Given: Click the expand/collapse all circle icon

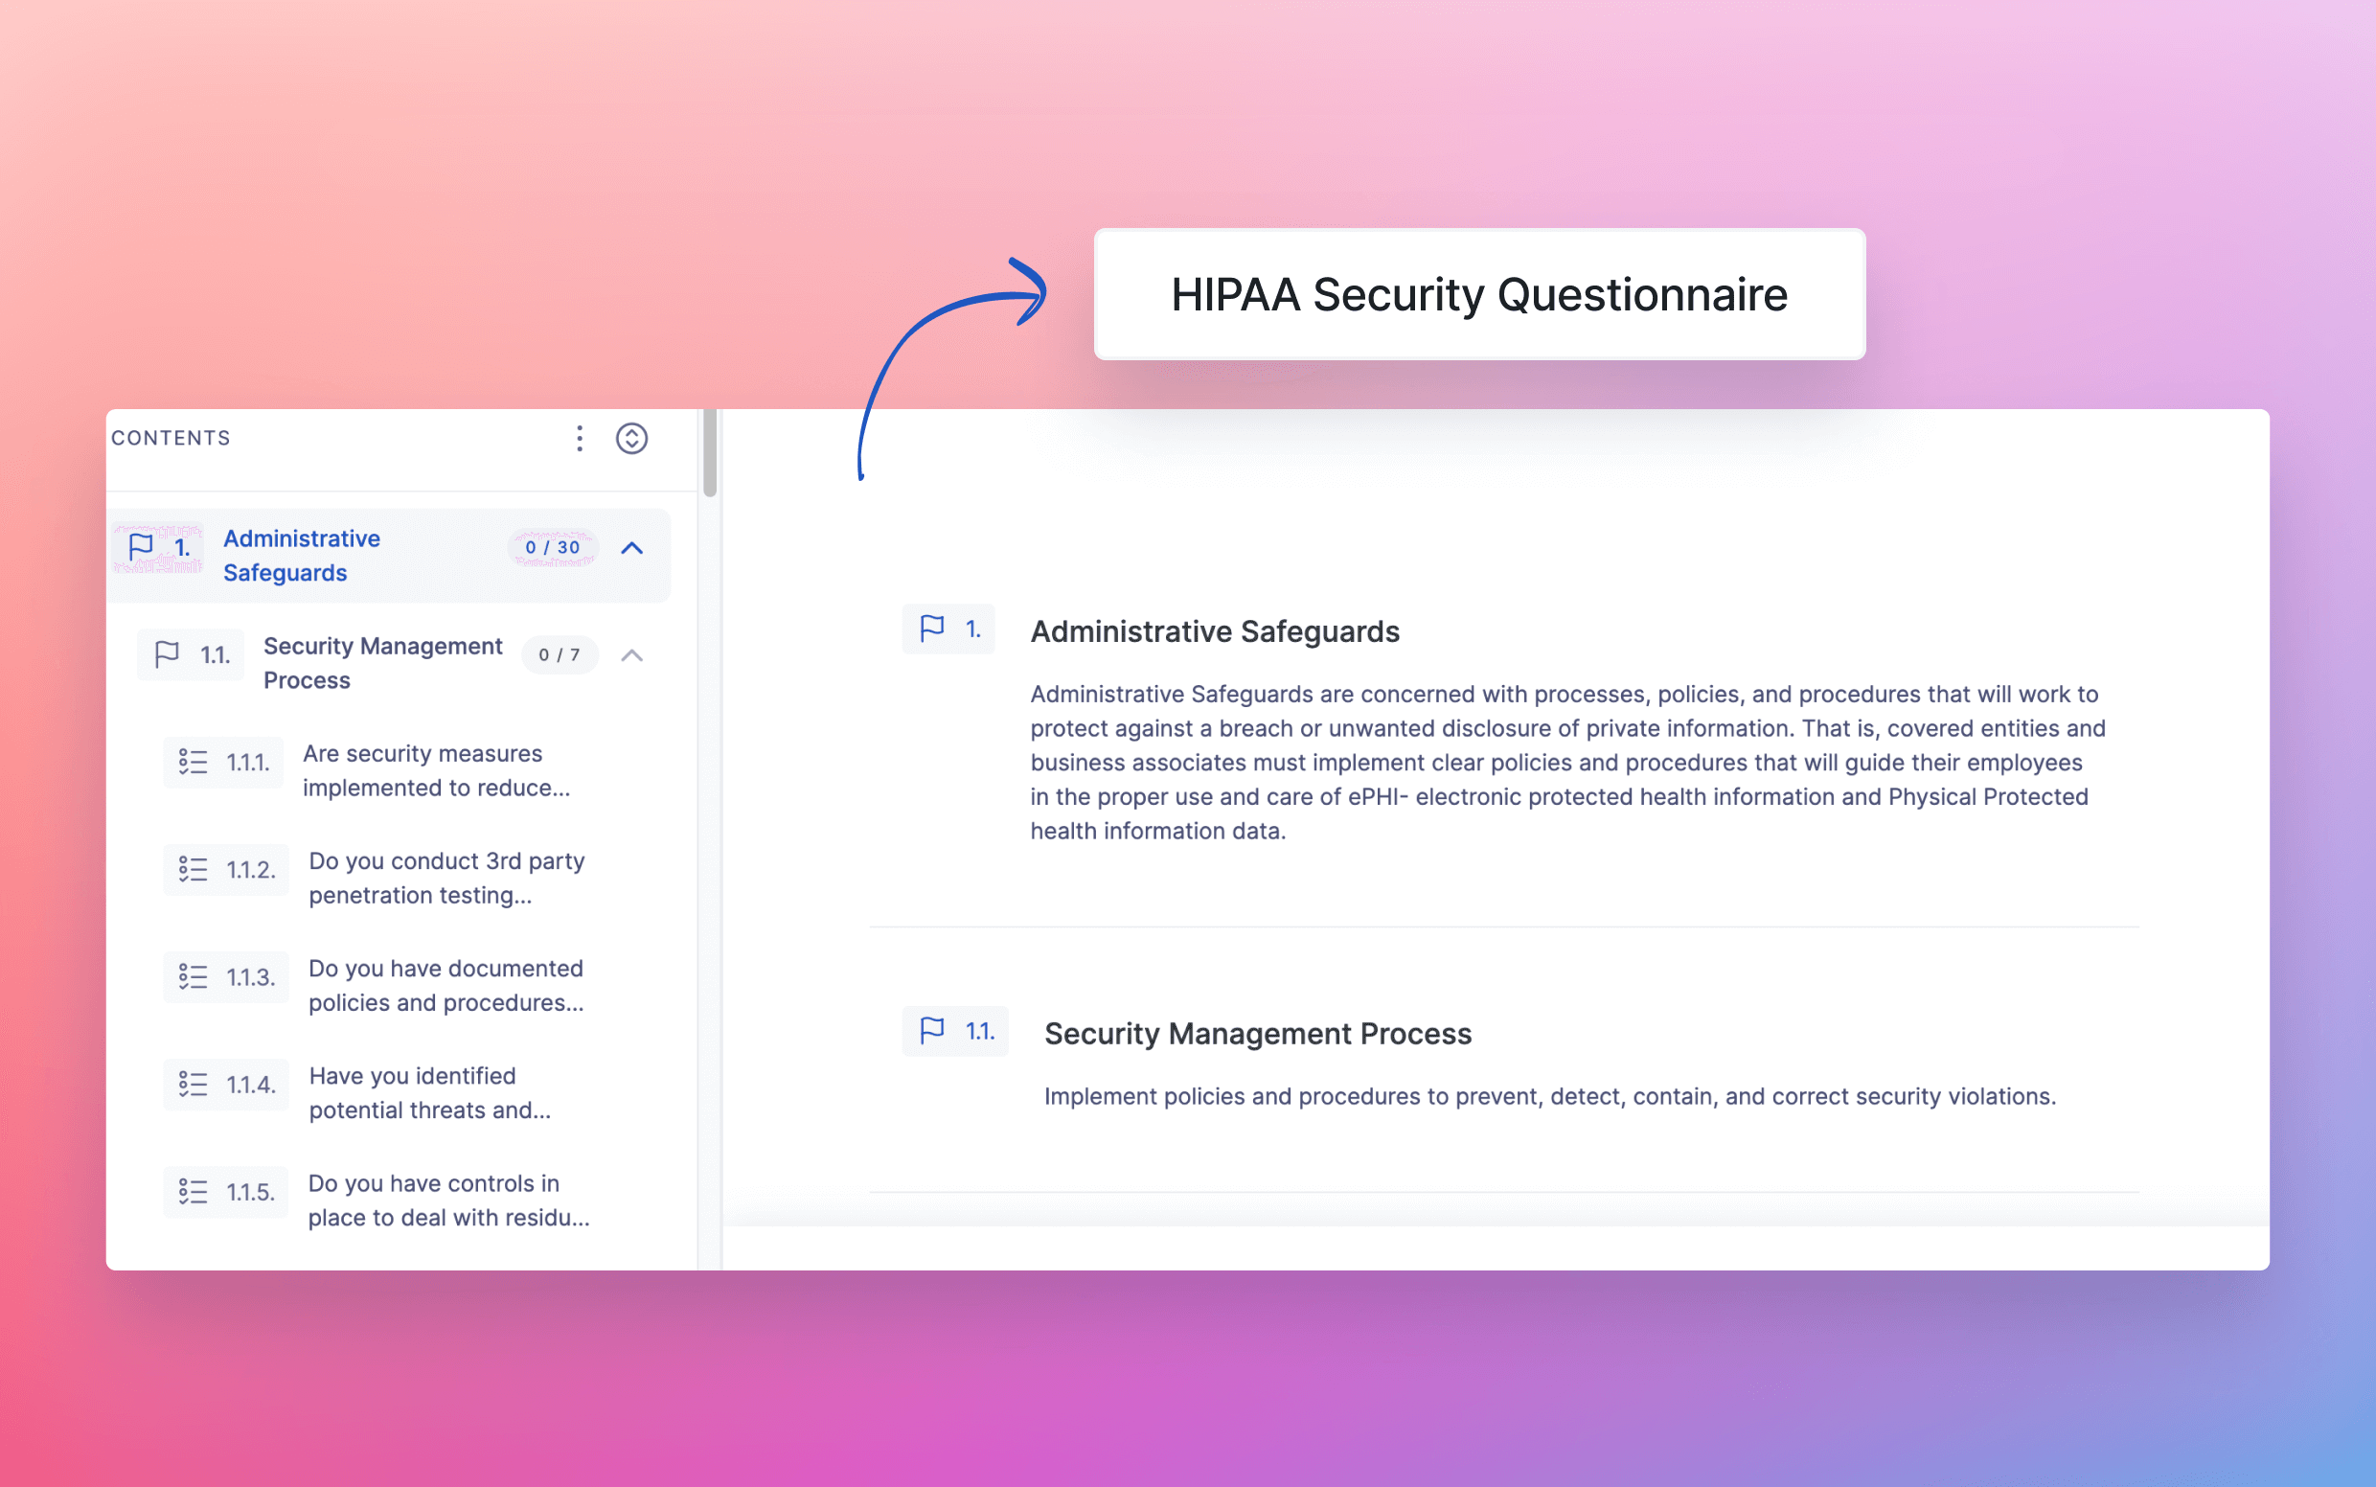Looking at the screenshot, I should click(x=631, y=439).
